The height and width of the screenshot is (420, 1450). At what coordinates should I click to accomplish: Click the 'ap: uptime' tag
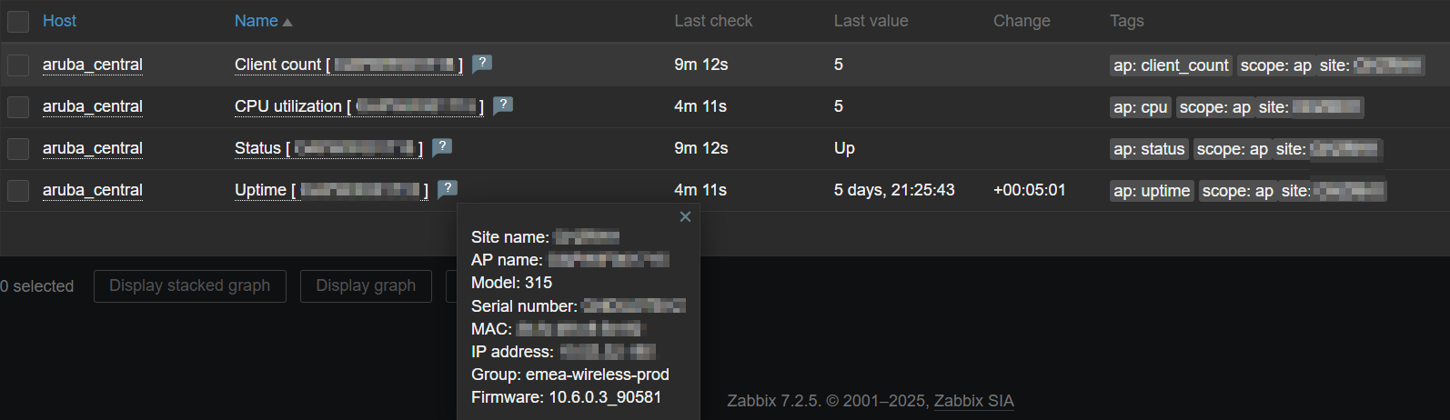coord(1152,191)
